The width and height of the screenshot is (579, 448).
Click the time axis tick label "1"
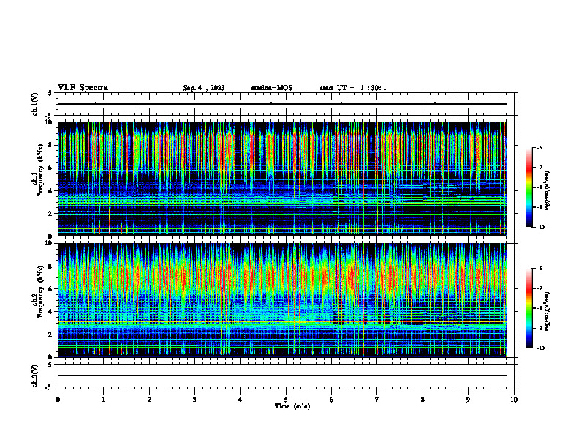(x=104, y=400)
